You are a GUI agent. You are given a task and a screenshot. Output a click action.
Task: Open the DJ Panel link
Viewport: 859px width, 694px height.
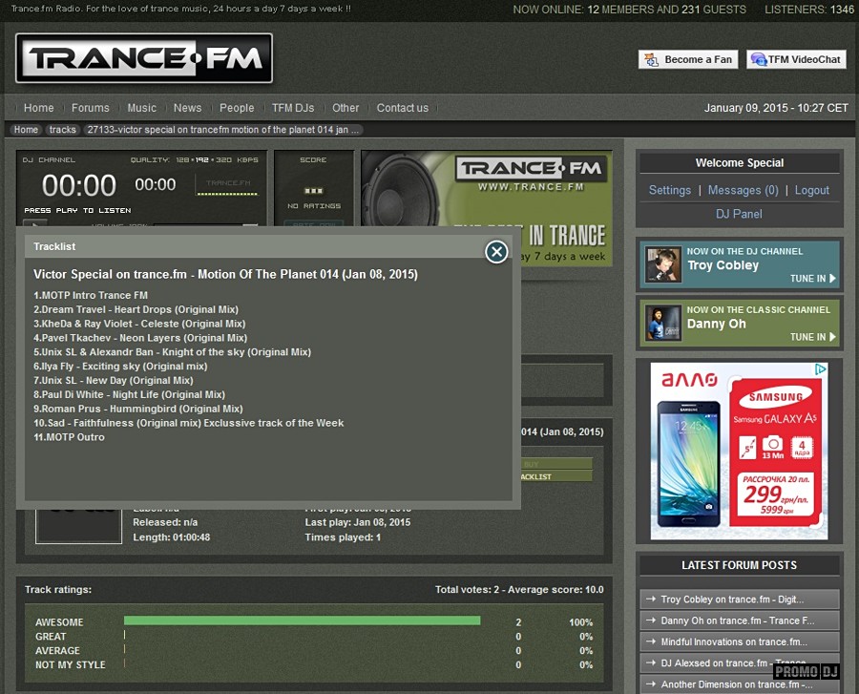click(x=739, y=214)
